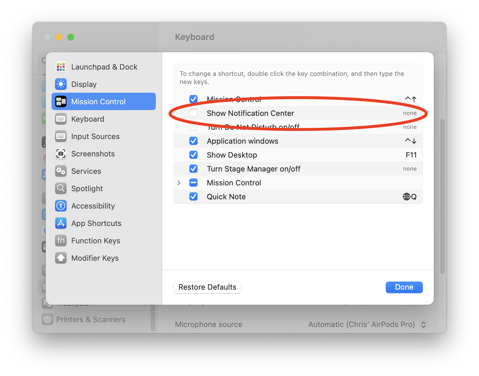
Task: Disable Turn Stage Manager on/off checkbox
Action: [x=193, y=169]
